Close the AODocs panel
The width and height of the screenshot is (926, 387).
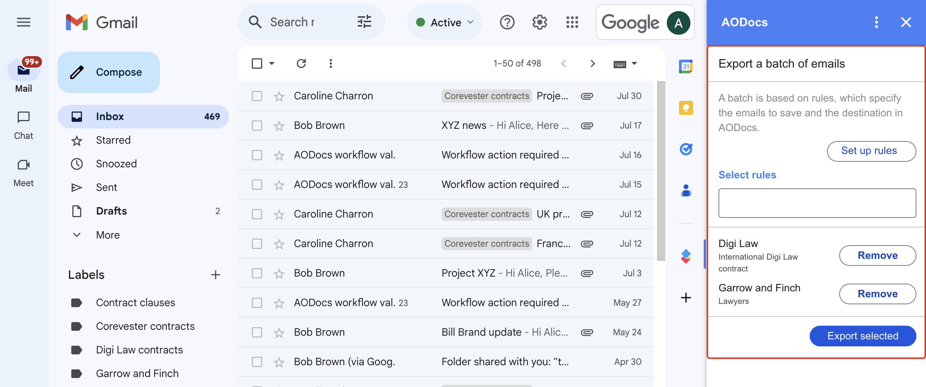(x=906, y=22)
